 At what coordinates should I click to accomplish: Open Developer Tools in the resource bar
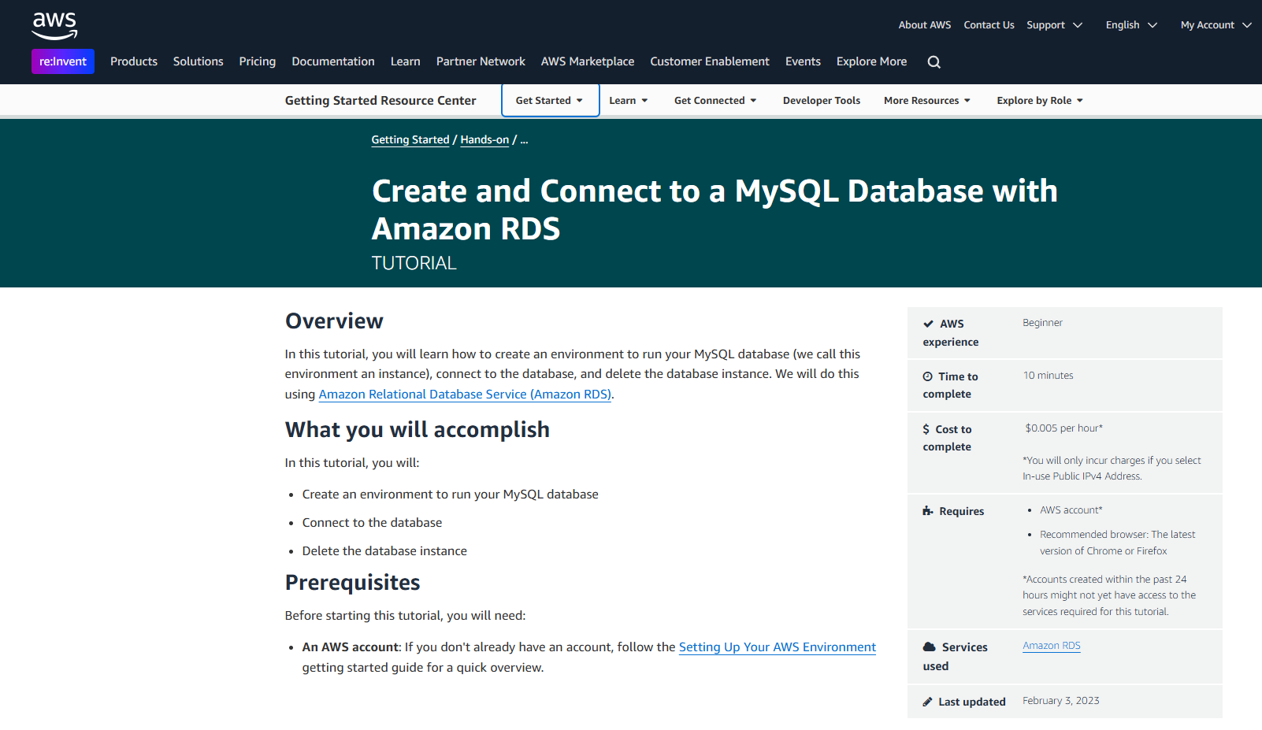click(x=822, y=101)
